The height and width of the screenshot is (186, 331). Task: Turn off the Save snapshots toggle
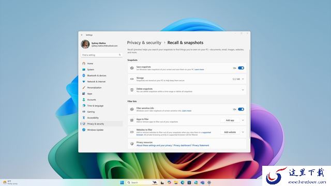click(x=241, y=68)
